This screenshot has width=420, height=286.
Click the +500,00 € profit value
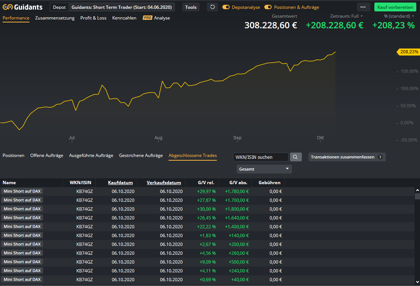(239, 262)
